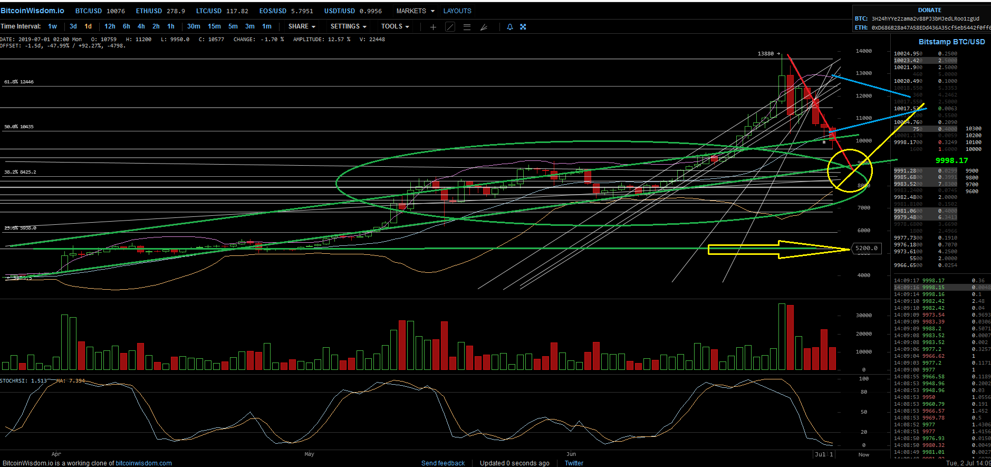Viewport: 991px width, 467px height.
Task: Switch time interval to 3d
Action: click(73, 26)
